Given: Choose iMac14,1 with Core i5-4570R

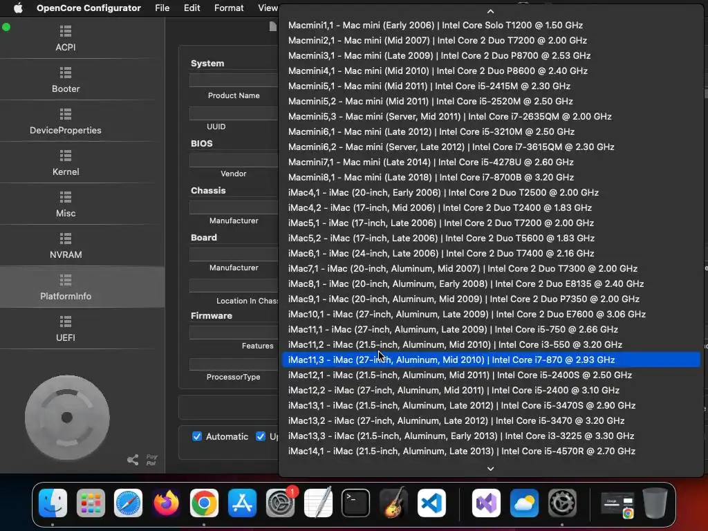Looking at the screenshot, I should click(491, 451).
